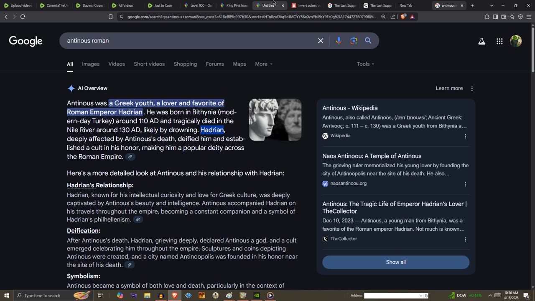The width and height of the screenshot is (535, 301).
Task: Open the tab search dropdown arrow
Action: tap(492, 5)
